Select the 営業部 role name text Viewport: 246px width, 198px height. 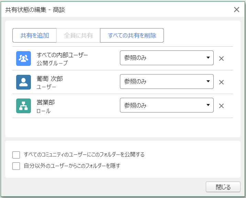(x=46, y=102)
